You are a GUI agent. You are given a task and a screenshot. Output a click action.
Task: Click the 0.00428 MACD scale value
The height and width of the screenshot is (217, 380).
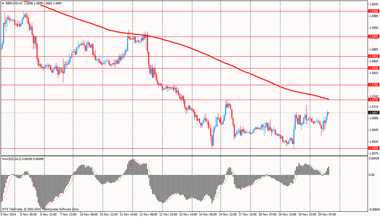374,159
